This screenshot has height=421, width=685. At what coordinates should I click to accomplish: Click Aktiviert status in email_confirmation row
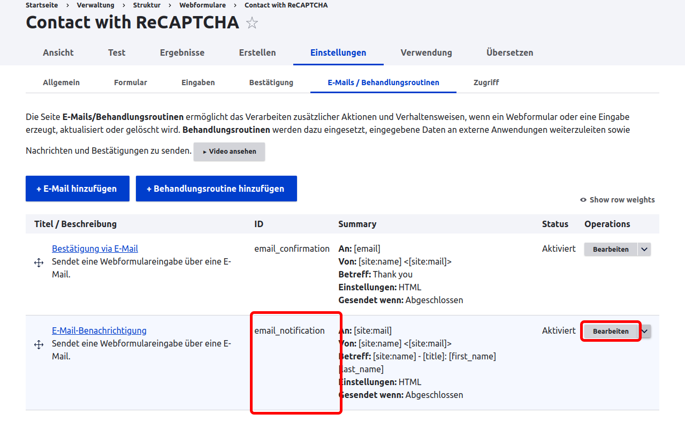(x=559, y=249)
